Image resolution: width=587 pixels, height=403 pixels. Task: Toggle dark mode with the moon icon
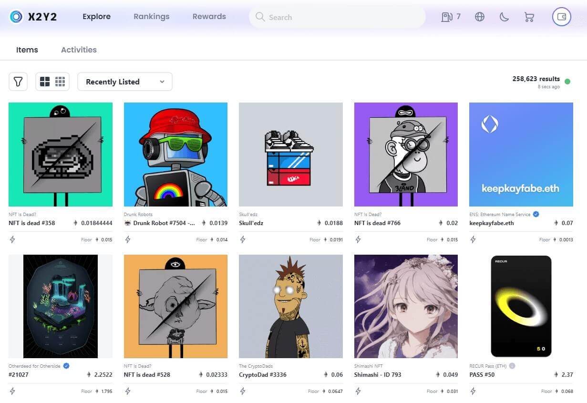pos(504,17)
